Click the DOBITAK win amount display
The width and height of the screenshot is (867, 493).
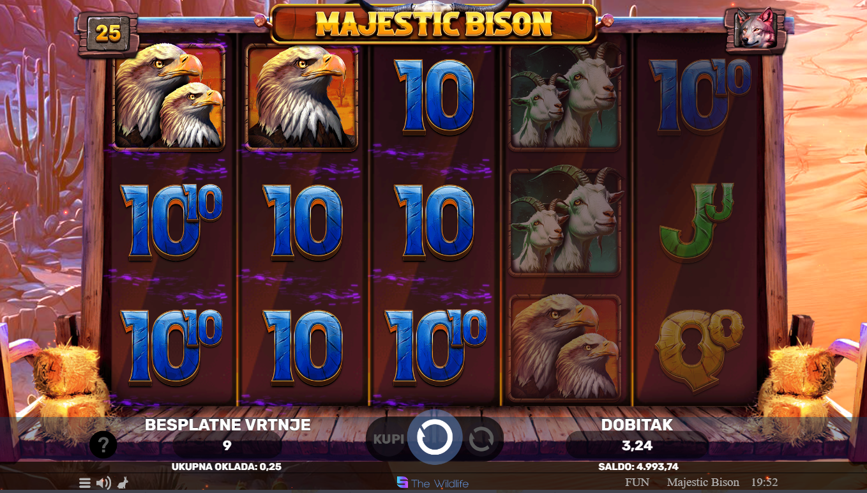point(637,445)
